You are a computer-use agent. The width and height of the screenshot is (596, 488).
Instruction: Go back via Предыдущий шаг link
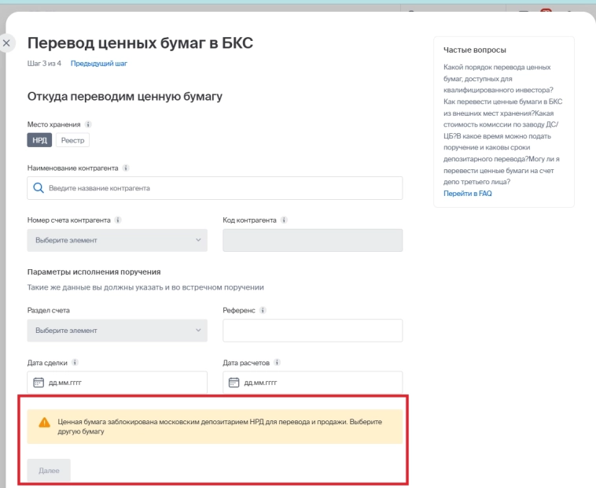click(x=99, y=64)
